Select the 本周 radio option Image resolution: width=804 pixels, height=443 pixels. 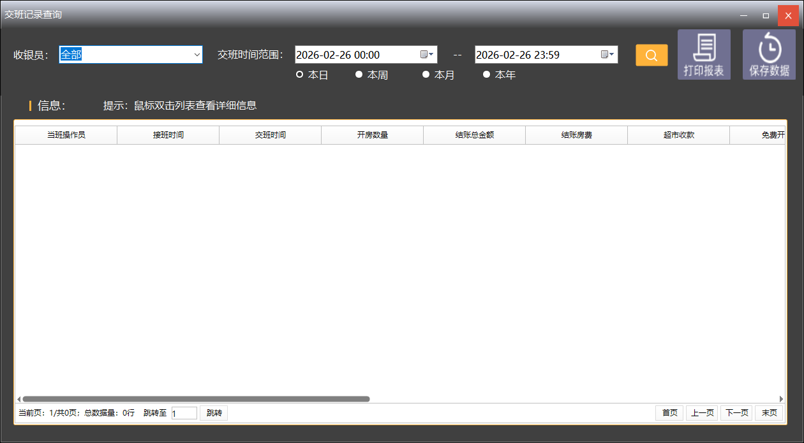click(x=359, y=75)
